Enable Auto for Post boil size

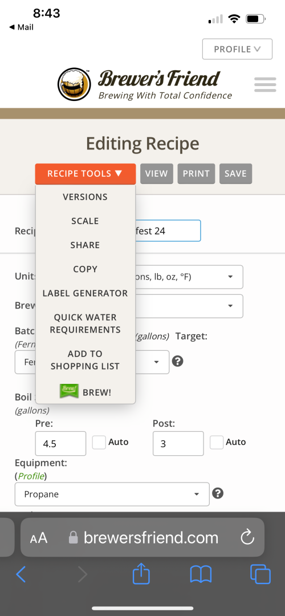[x=217, y=443]
